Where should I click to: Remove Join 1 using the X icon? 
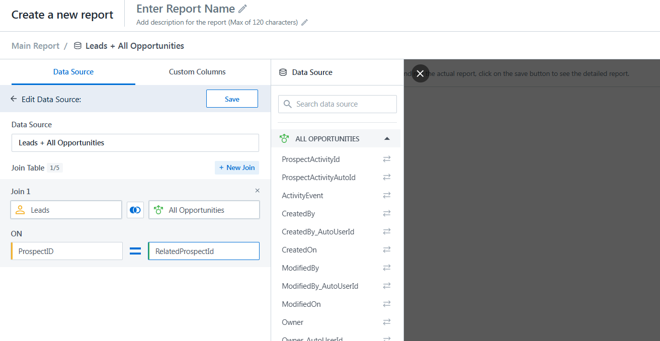[x=258, y=191]
